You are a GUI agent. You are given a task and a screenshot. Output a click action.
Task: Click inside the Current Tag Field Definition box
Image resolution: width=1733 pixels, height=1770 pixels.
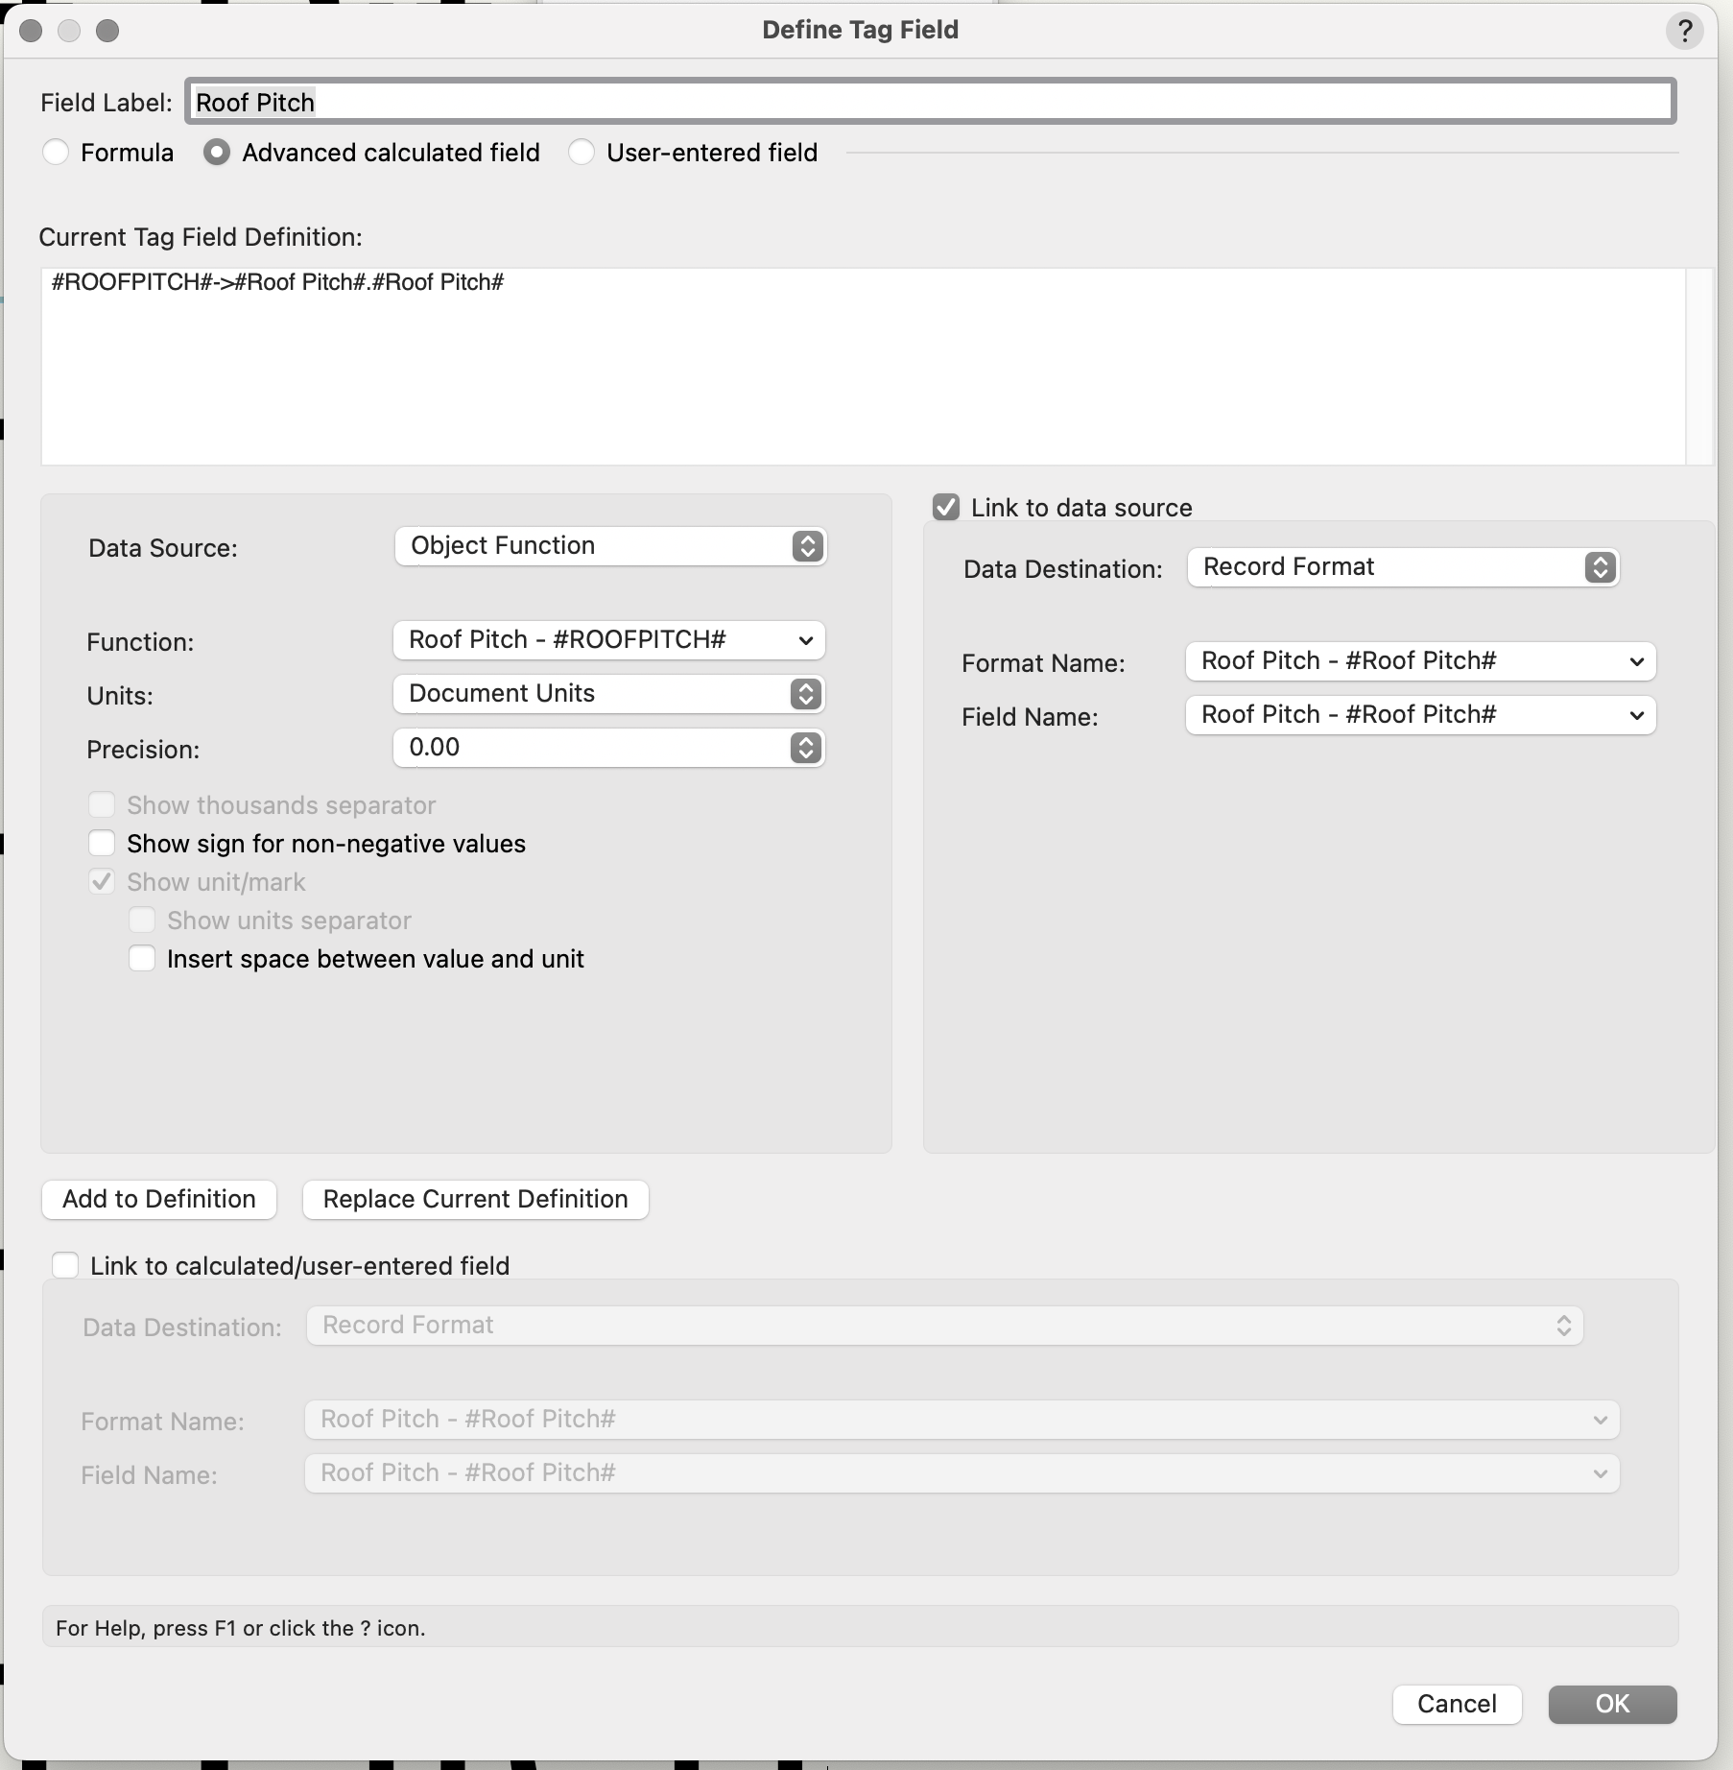[x=862, y=367]
